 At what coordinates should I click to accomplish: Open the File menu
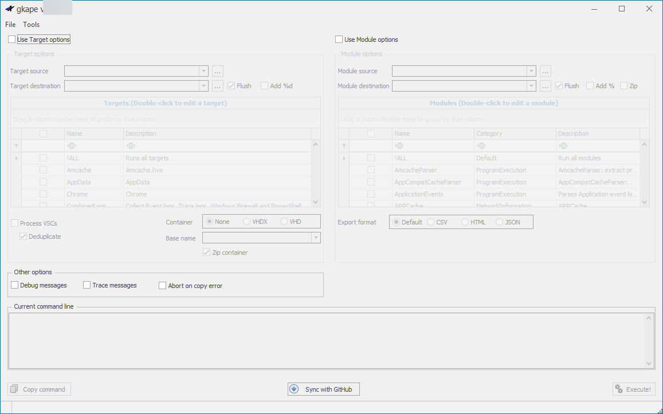point(10,25)
